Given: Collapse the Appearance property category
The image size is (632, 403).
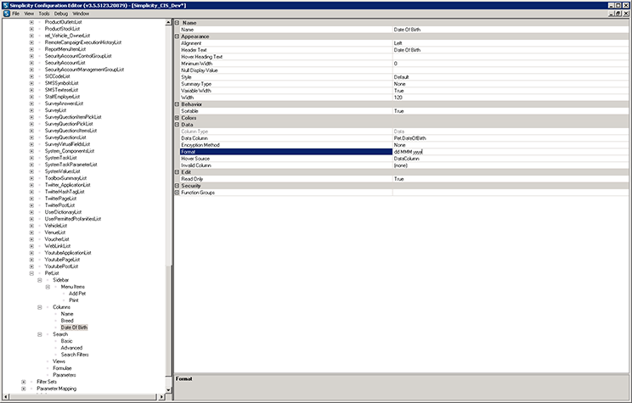Looking at the screenshot, I should 177,36.
